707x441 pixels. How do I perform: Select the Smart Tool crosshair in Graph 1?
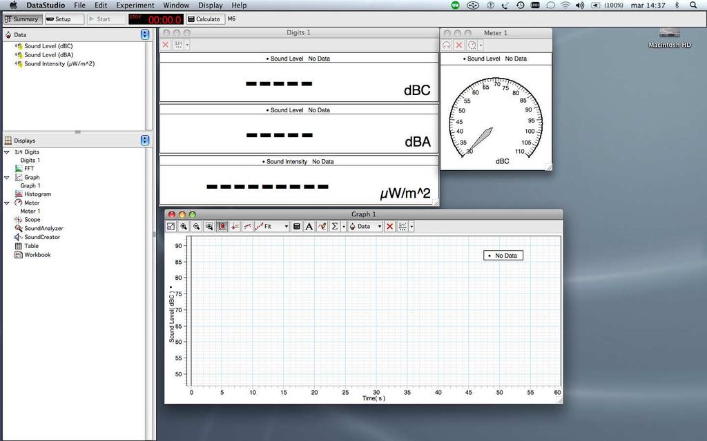235,226
